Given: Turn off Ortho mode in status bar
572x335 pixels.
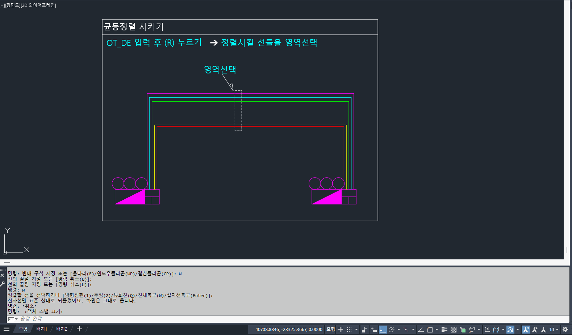Looking at the screenshot, I should [383, 330].
